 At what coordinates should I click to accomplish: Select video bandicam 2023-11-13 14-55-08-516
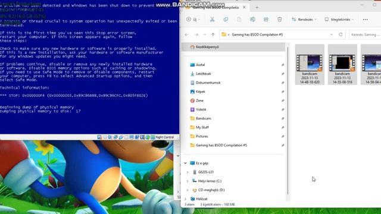coord(342,65)
